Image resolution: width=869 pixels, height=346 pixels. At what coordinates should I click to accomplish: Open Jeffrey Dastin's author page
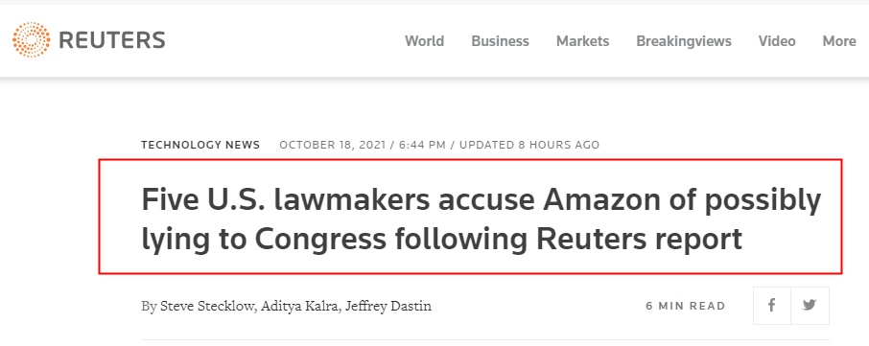(x=388, y=306)
